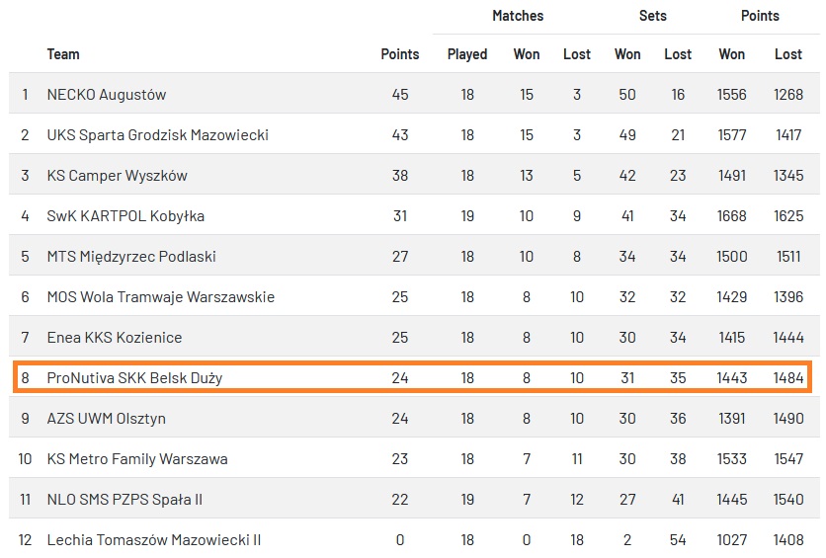
Task: Click the NECKO Augustów team name
Action: pyautogui.click(x=107, y=95)
